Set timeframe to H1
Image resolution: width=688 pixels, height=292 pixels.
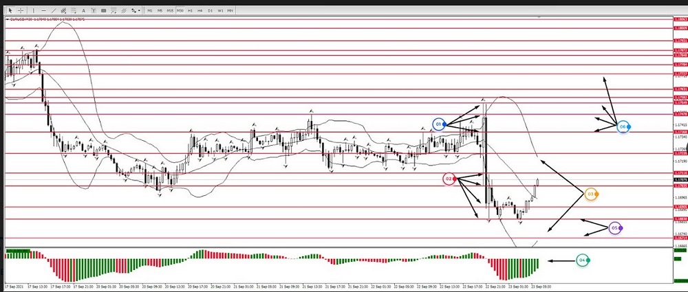tap(190, 10)
